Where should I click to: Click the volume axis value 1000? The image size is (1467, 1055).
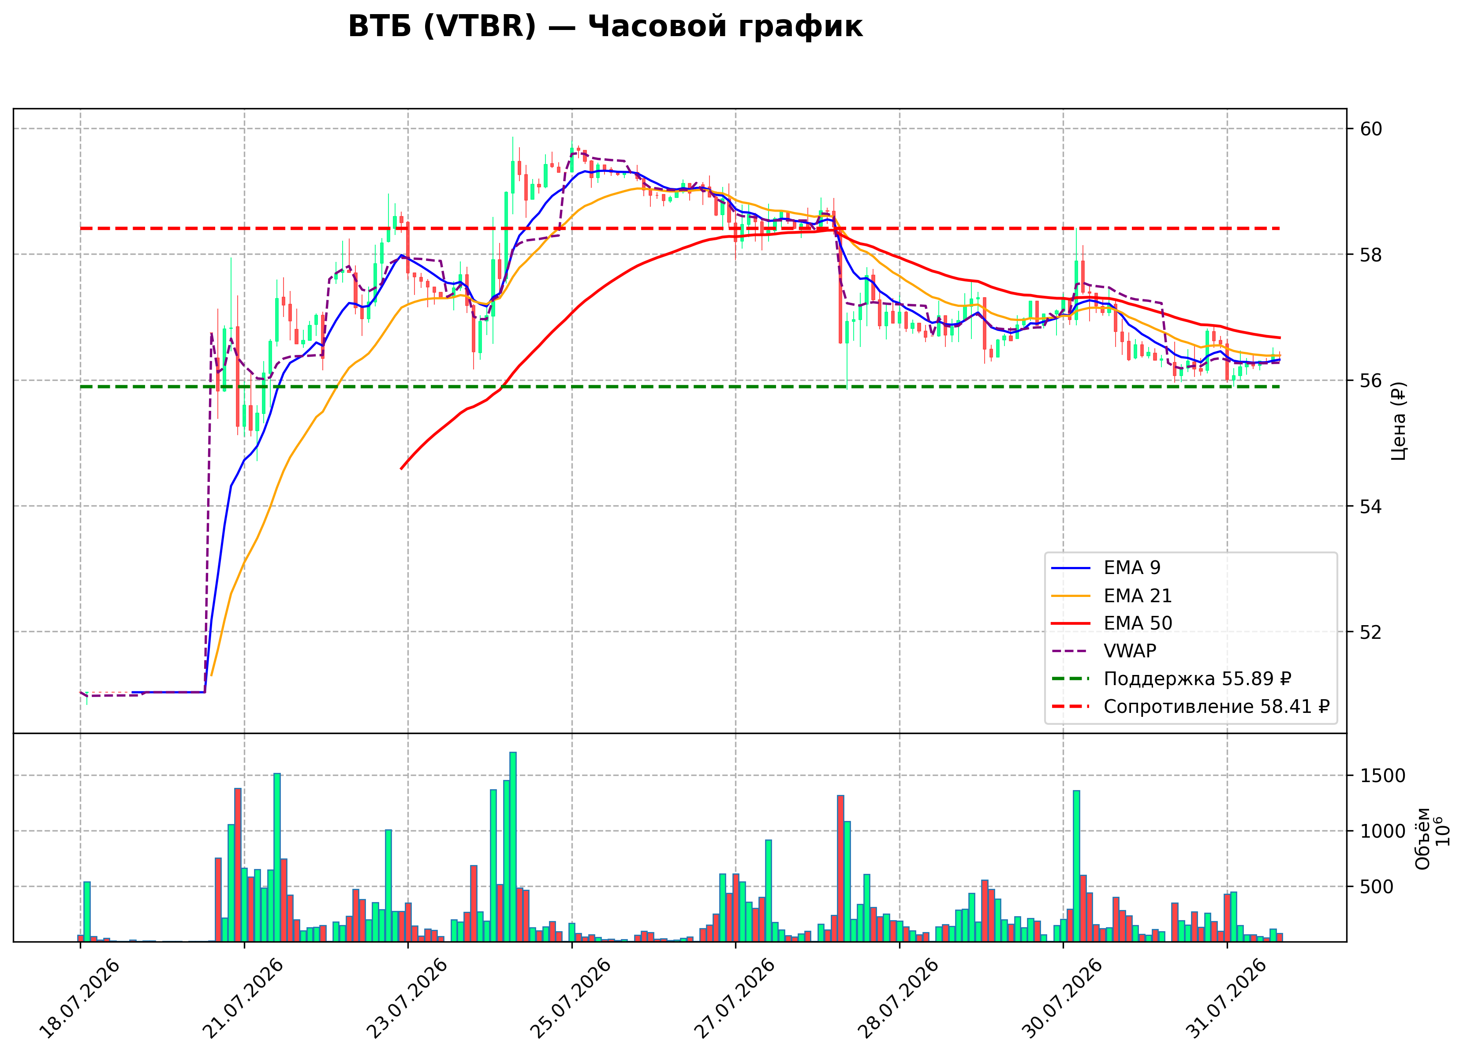point(1383,831)
